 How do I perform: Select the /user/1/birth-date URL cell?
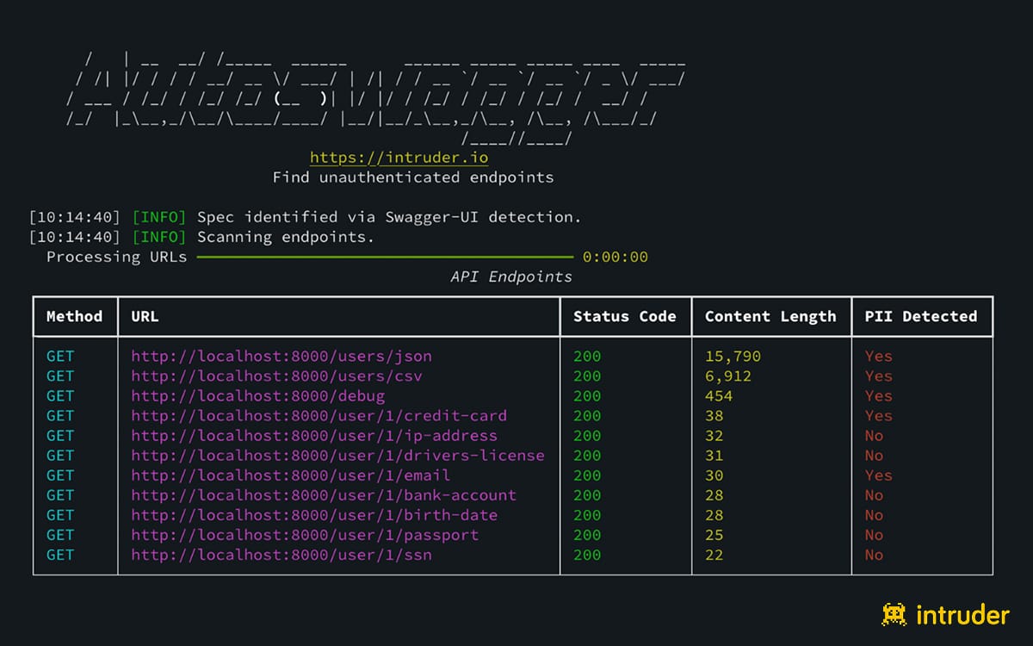314,514
